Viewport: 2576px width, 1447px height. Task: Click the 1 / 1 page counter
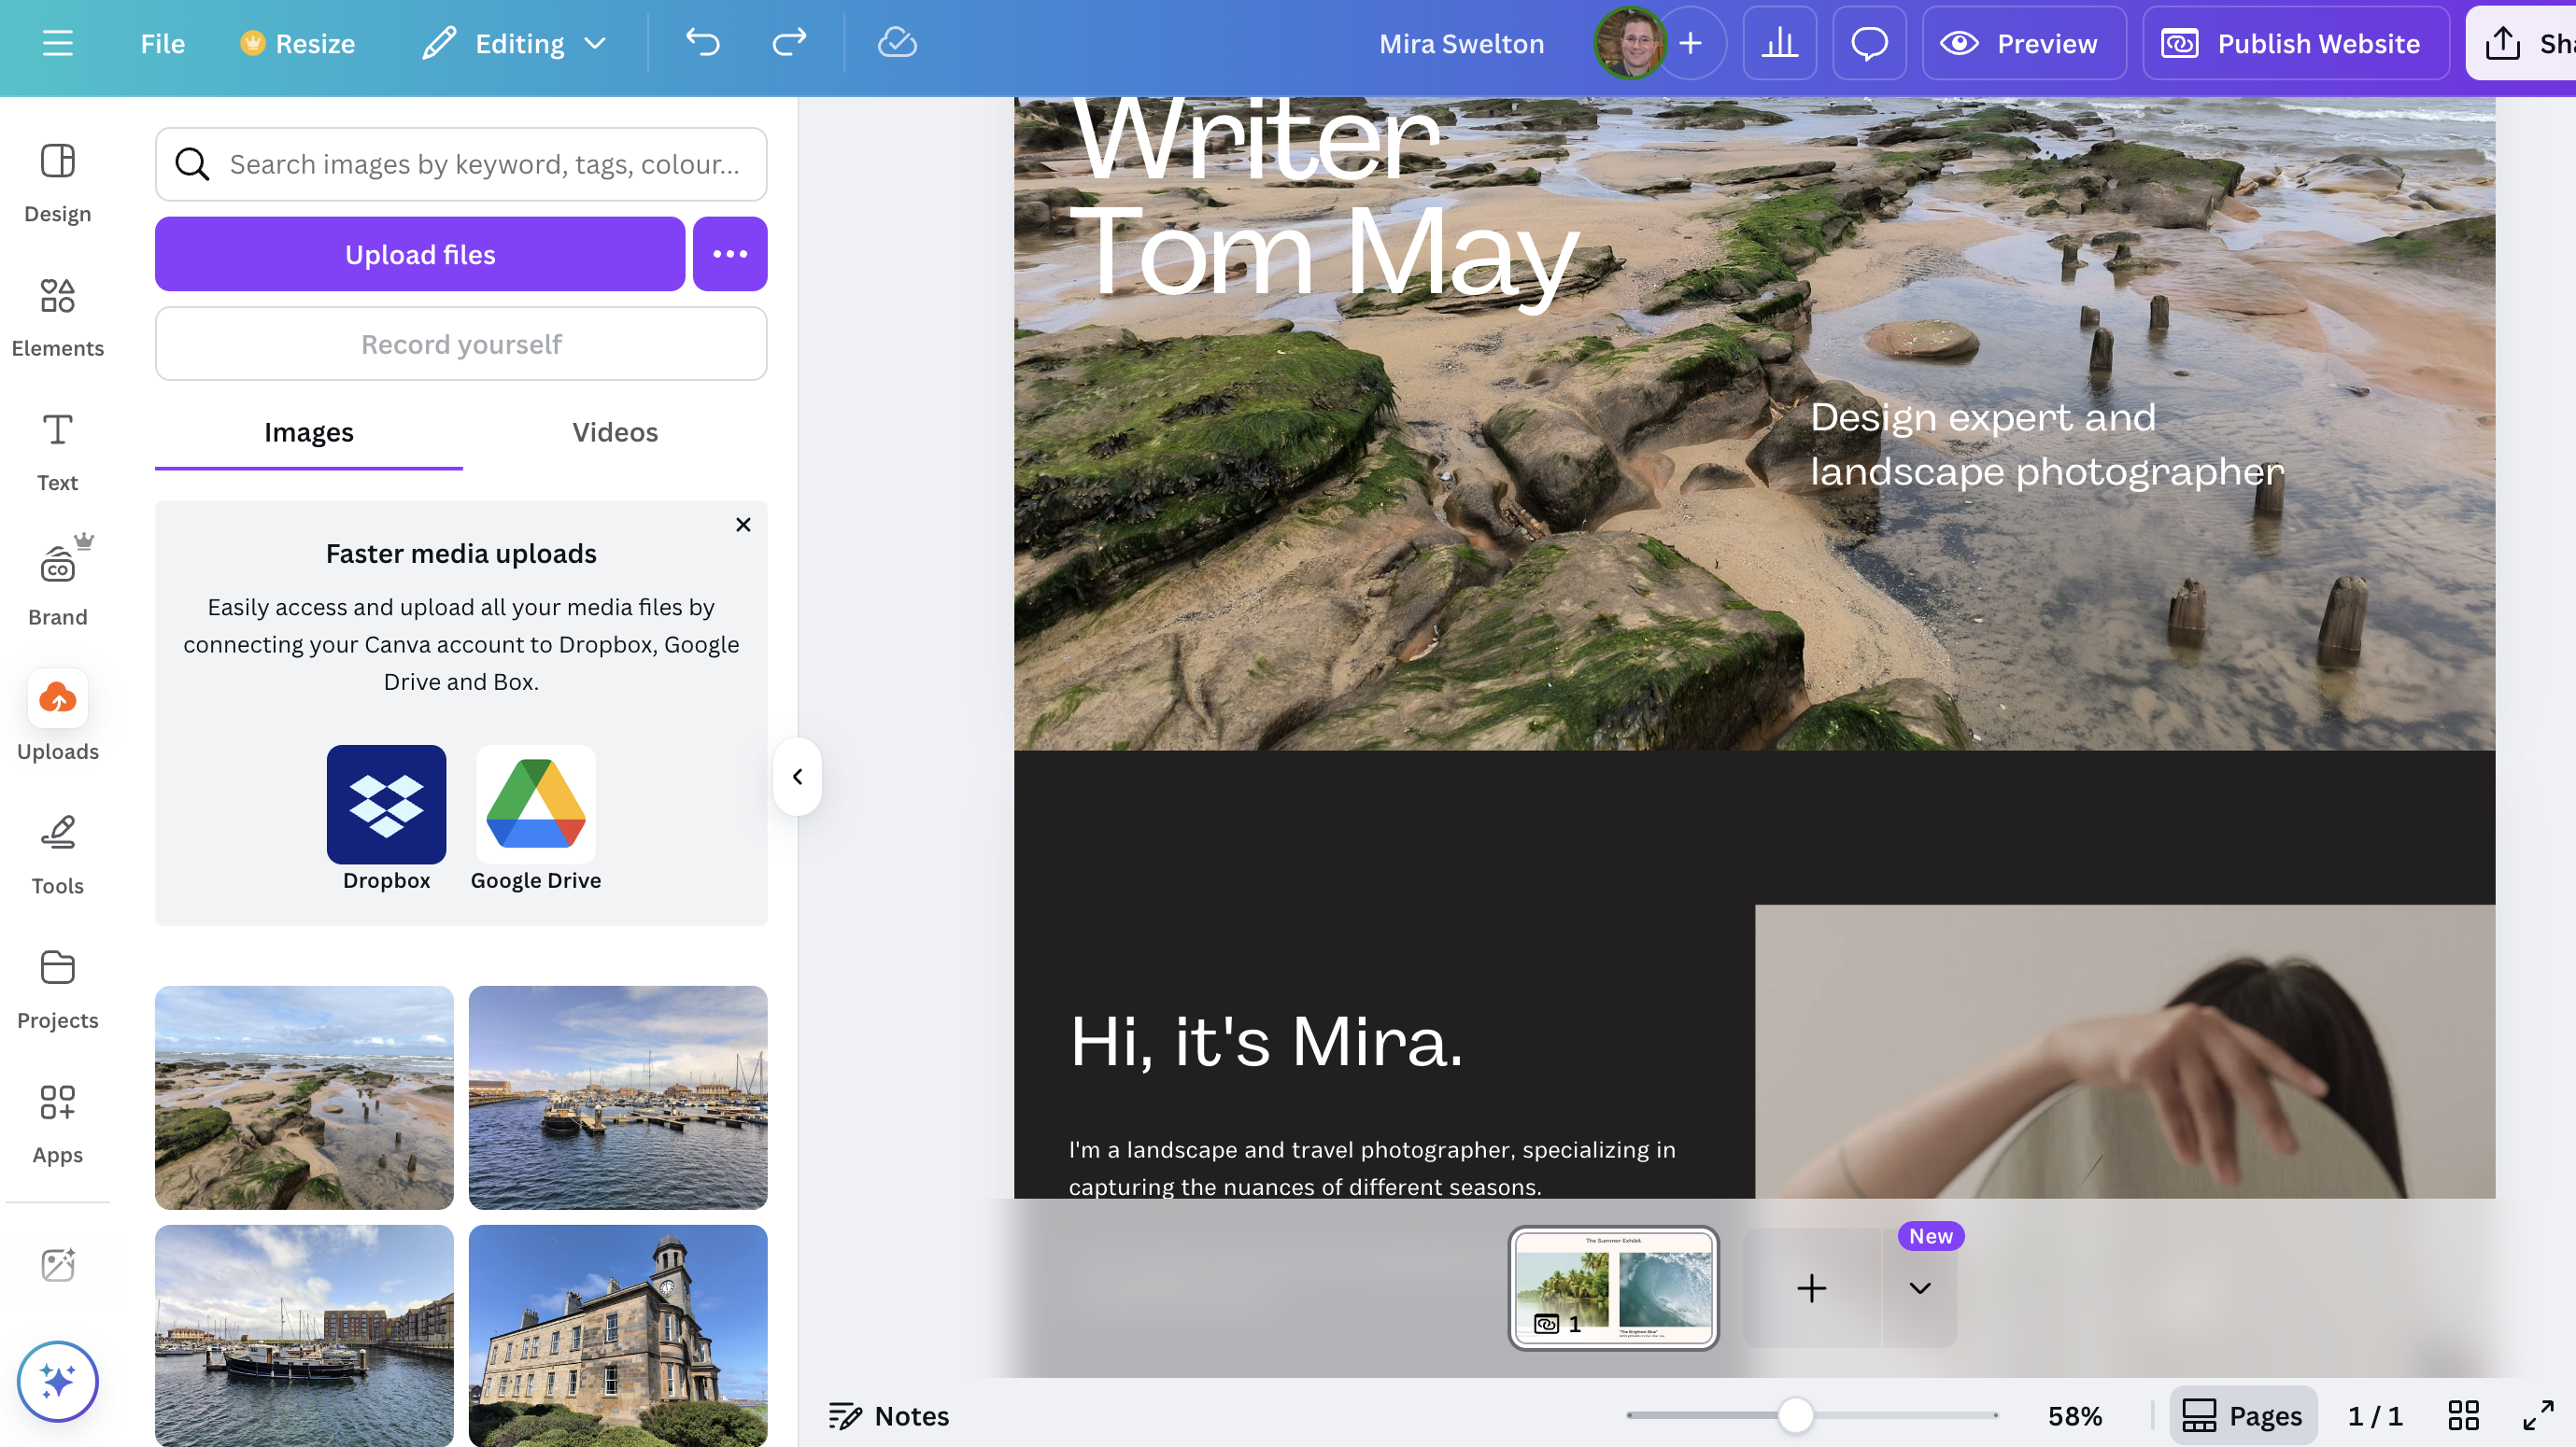click(2374, 1415)
